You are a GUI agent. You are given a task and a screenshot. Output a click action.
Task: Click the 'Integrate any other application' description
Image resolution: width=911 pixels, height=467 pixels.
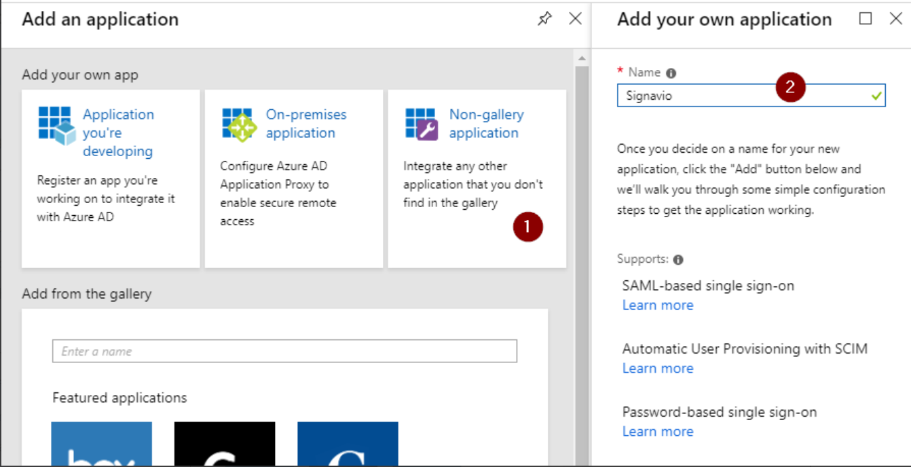pos(473,185)
